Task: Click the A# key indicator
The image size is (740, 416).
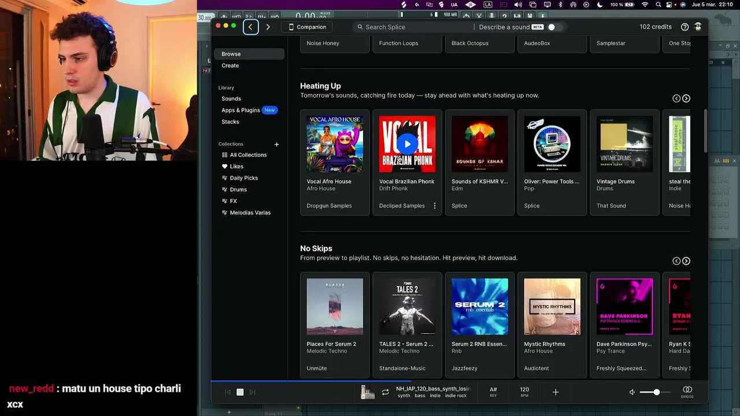Action: point(493,392)
